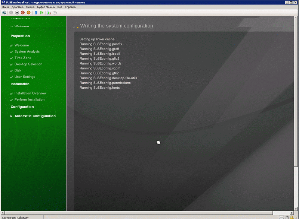Click the Ctrl+Alt+Del toolbar icon
The height and width of the screenshot is (219, 299).
[x=4, y=13]
